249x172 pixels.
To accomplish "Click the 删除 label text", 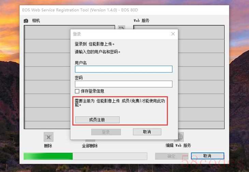I will pyautogui.click(x=48, y=146).
